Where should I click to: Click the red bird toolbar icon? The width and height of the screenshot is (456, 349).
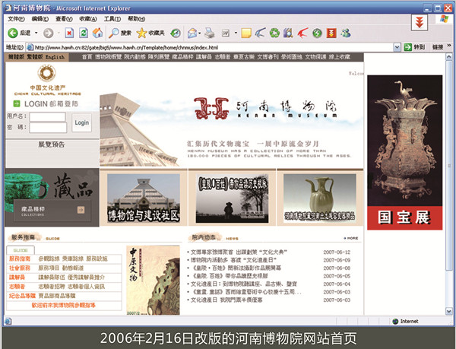(302, 33)
